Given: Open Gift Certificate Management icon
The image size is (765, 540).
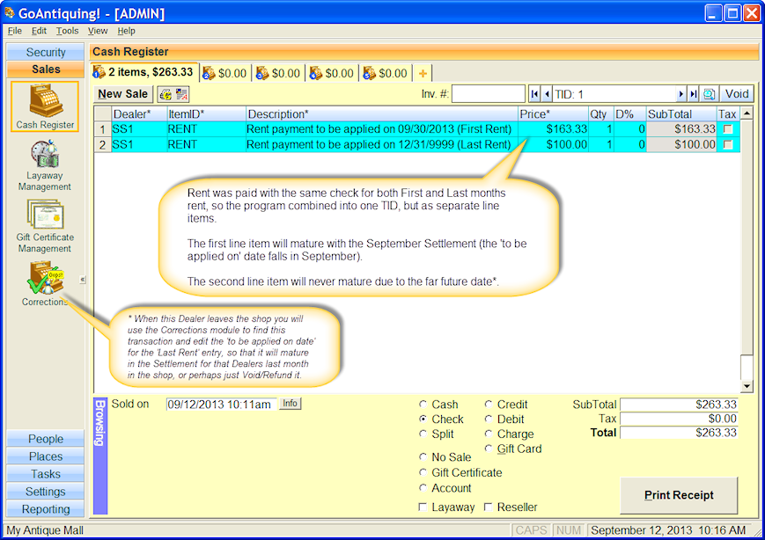Looking at the screenshot, I should tap(45, 227).
